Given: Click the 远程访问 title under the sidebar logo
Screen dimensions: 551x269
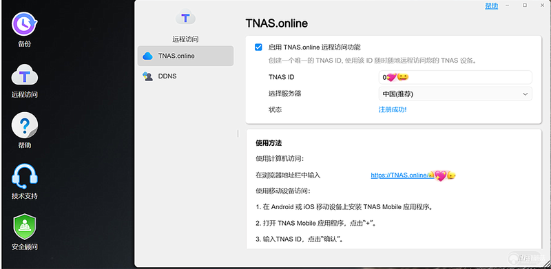Looking at the screenshot, I should pyautogui.click(x=185, y=39).
